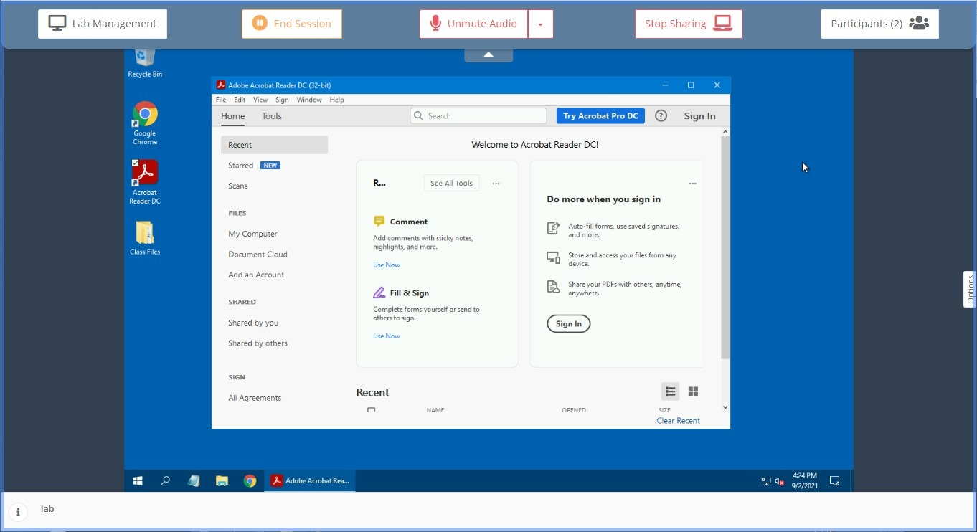Select the Acrobat Reader DC desktop icon
Viewport: 977px width, 532px height.
145,181
